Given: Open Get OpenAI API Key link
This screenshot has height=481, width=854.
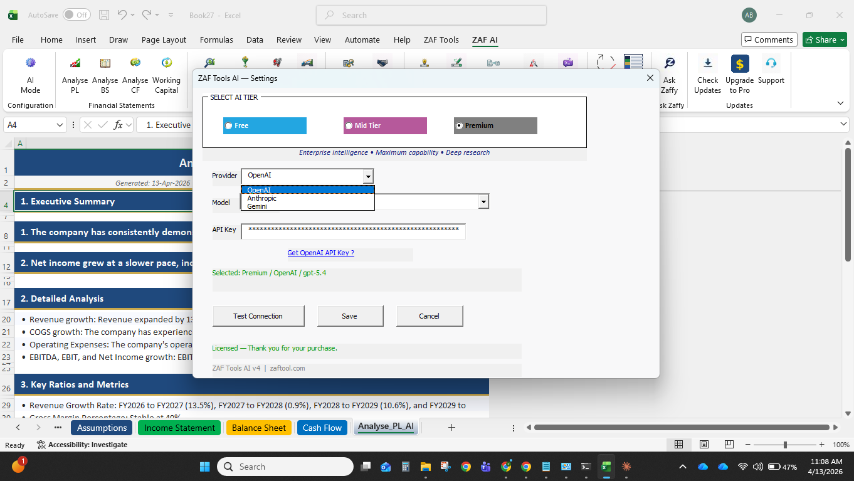Looking at the screenshot, I should click(320, 253).
